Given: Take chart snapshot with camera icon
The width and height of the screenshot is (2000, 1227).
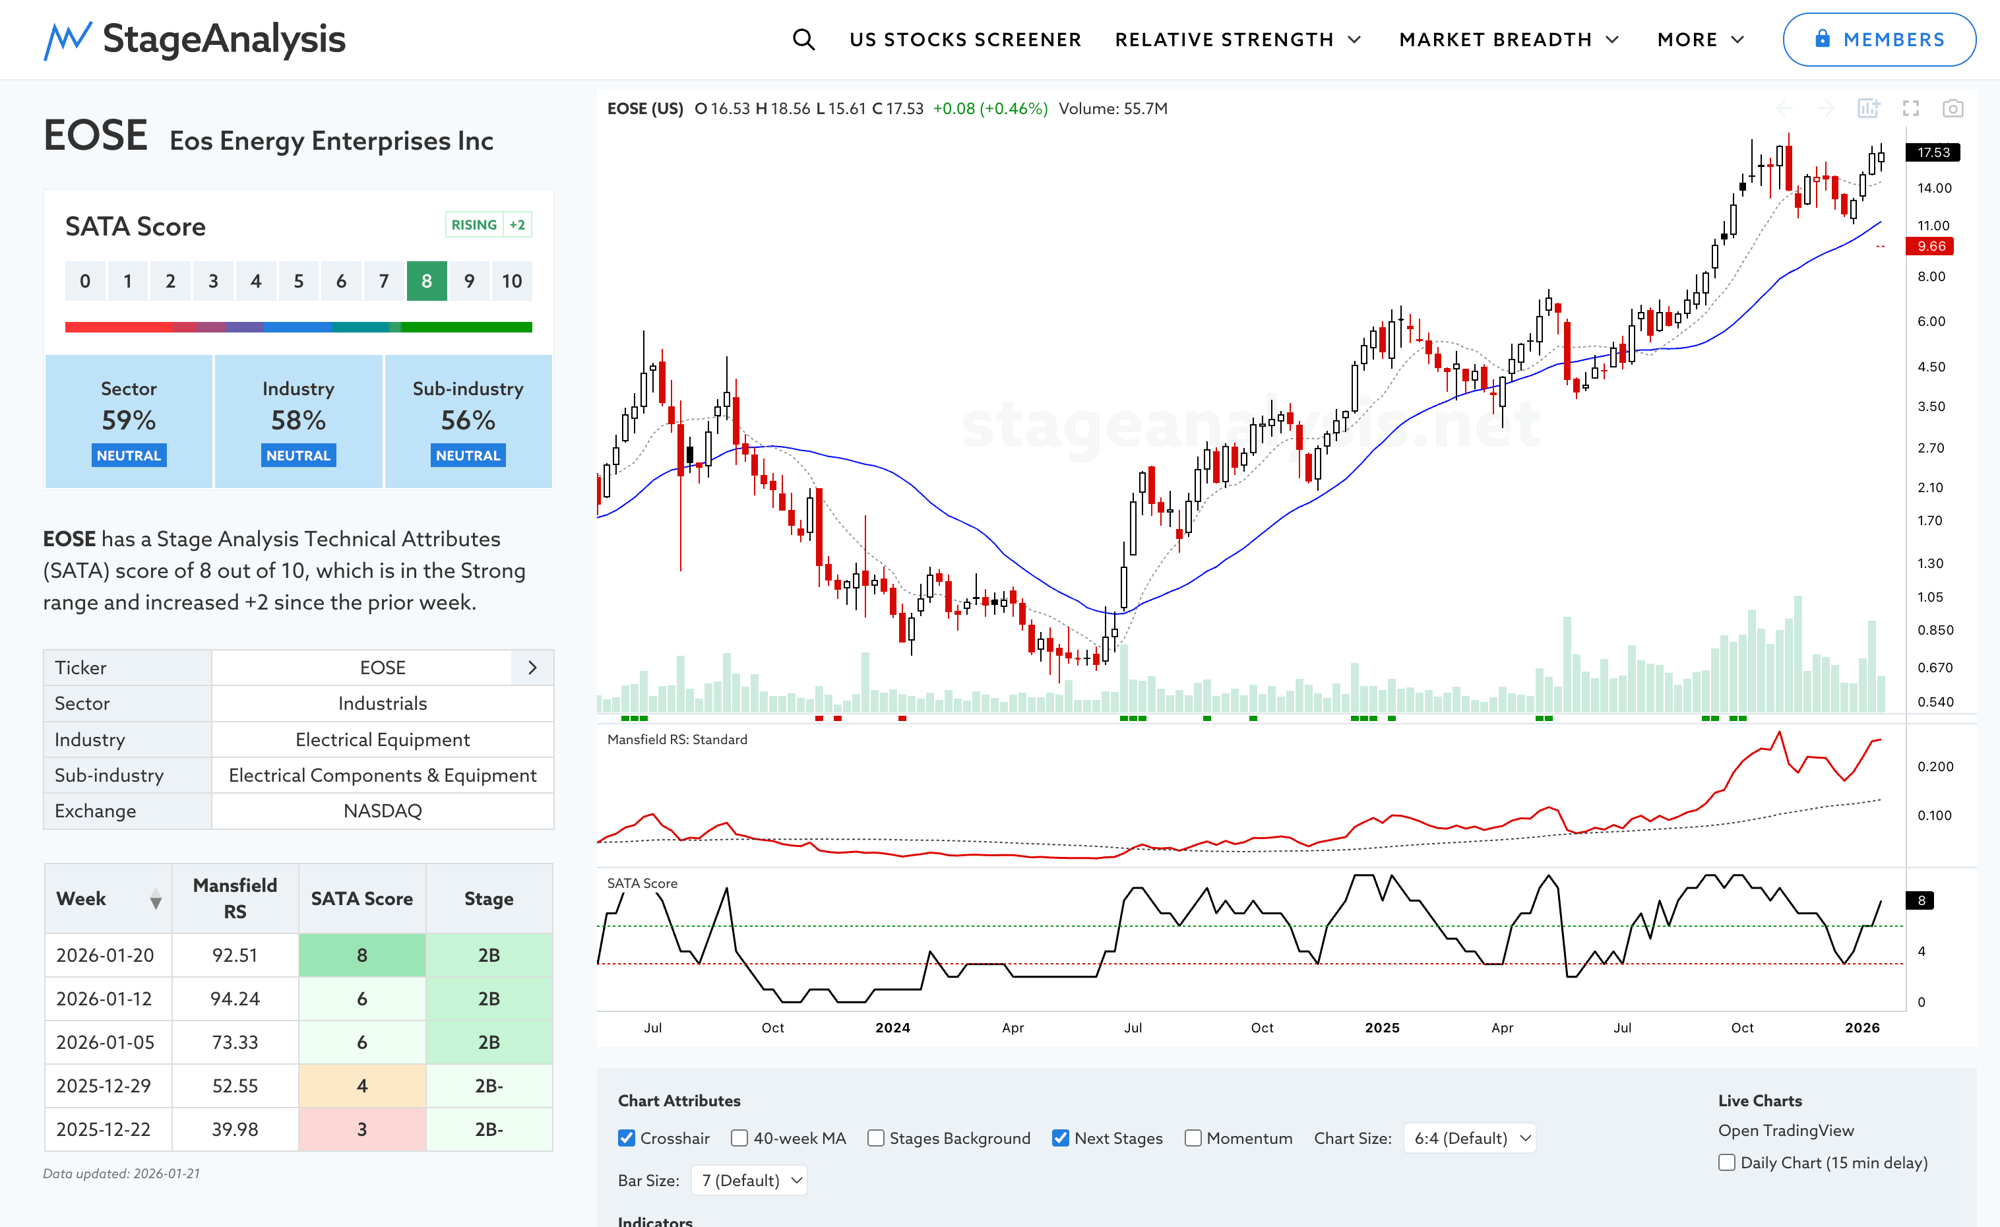Looking at the screenshot, I should 1952,108.
